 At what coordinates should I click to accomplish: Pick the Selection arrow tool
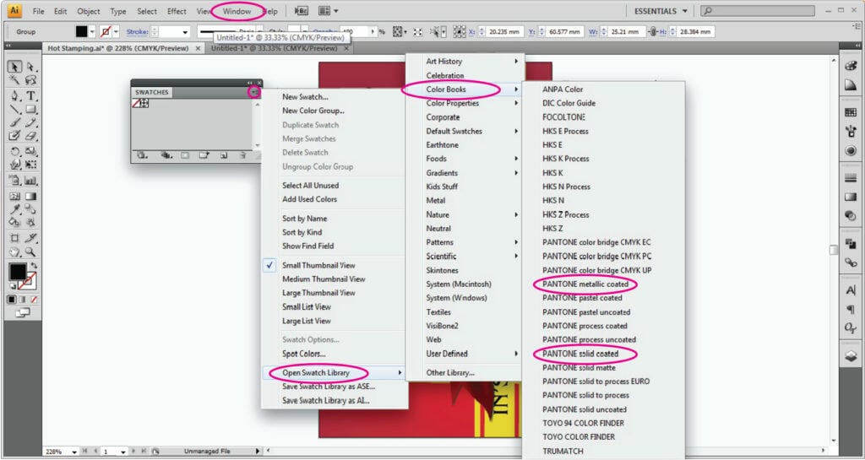tap(15, 67)
